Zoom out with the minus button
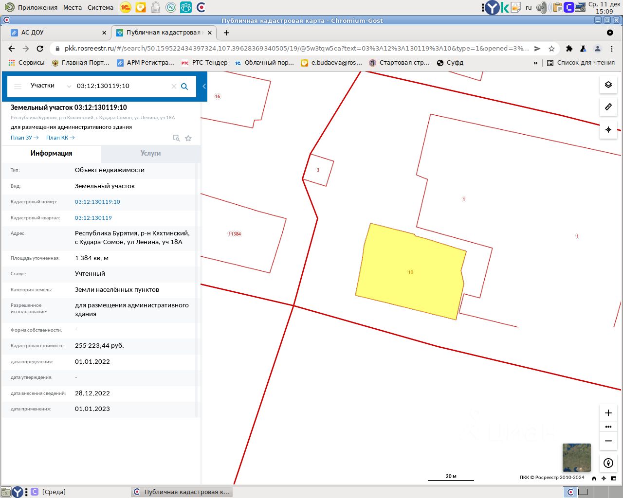The image size is (623, 498). coord(608,441)
